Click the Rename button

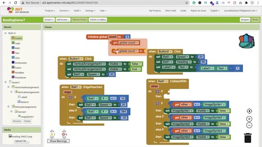tap(17, 121)
